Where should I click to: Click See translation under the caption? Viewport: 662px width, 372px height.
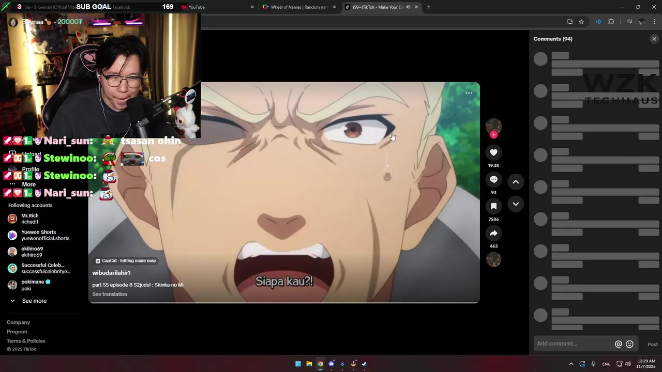(110, 294)
